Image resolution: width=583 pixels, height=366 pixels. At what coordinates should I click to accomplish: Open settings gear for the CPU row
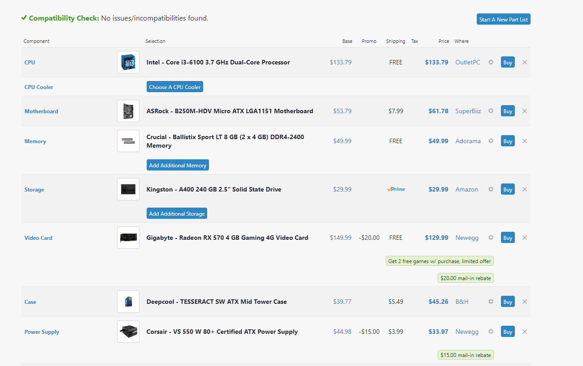coord(491,62)
